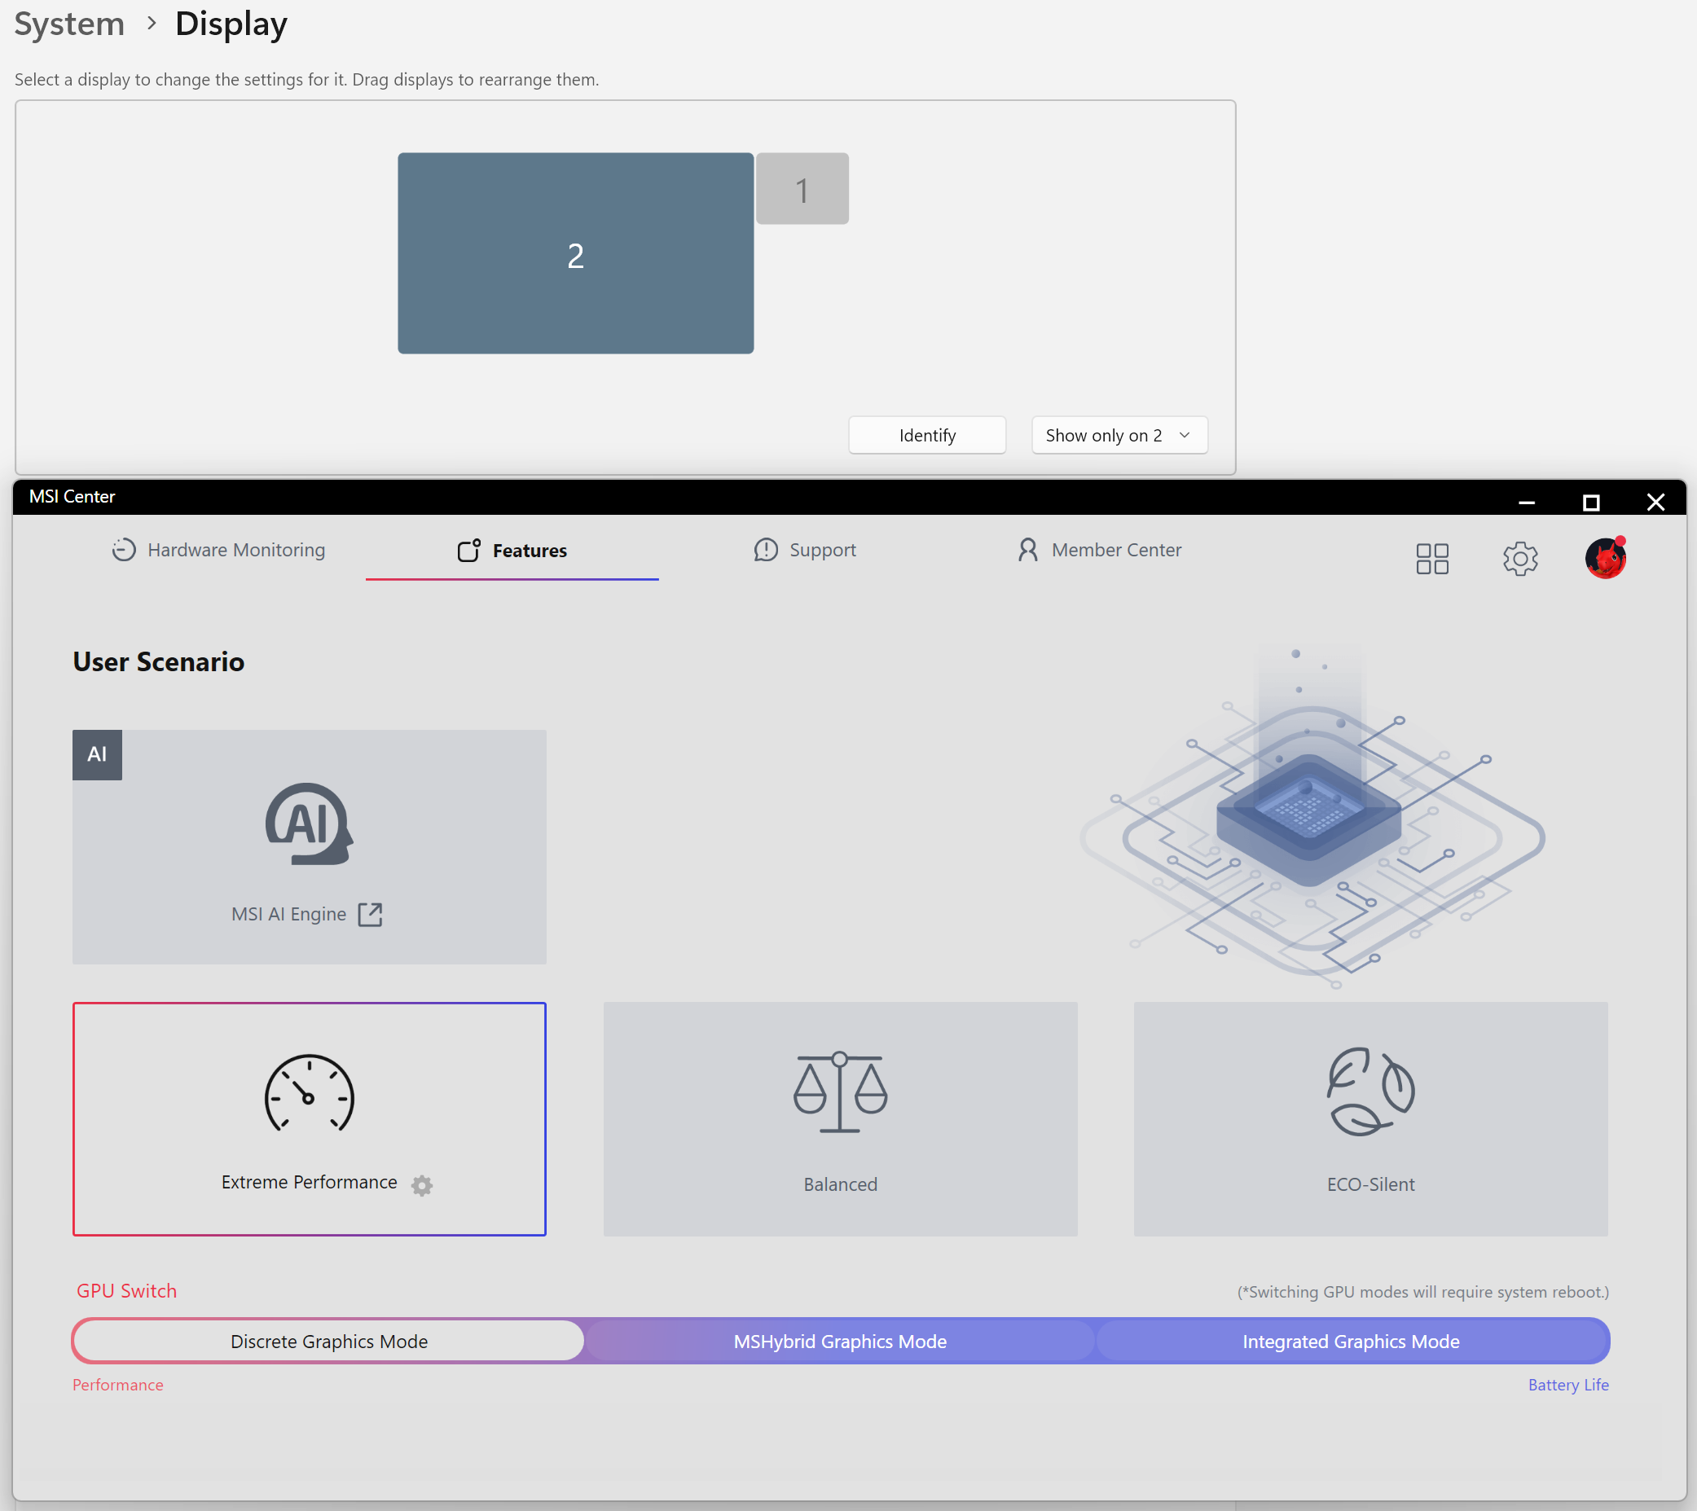Click the Support chat bubble icon
1697x1511 pixels.
[766, 550]
